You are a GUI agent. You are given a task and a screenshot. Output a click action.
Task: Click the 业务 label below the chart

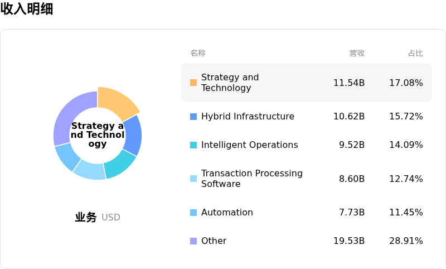click(86, 217)
